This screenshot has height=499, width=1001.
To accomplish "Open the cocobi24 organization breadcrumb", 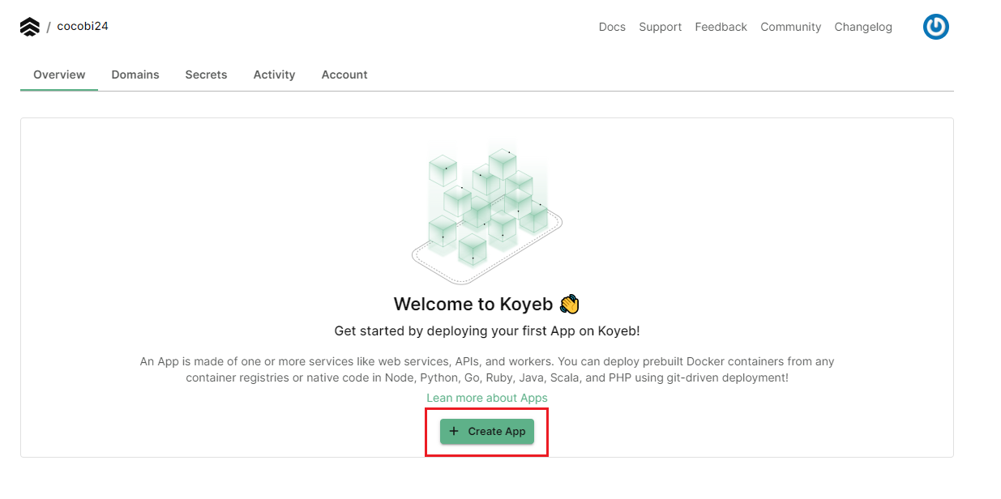I will 83,26.
